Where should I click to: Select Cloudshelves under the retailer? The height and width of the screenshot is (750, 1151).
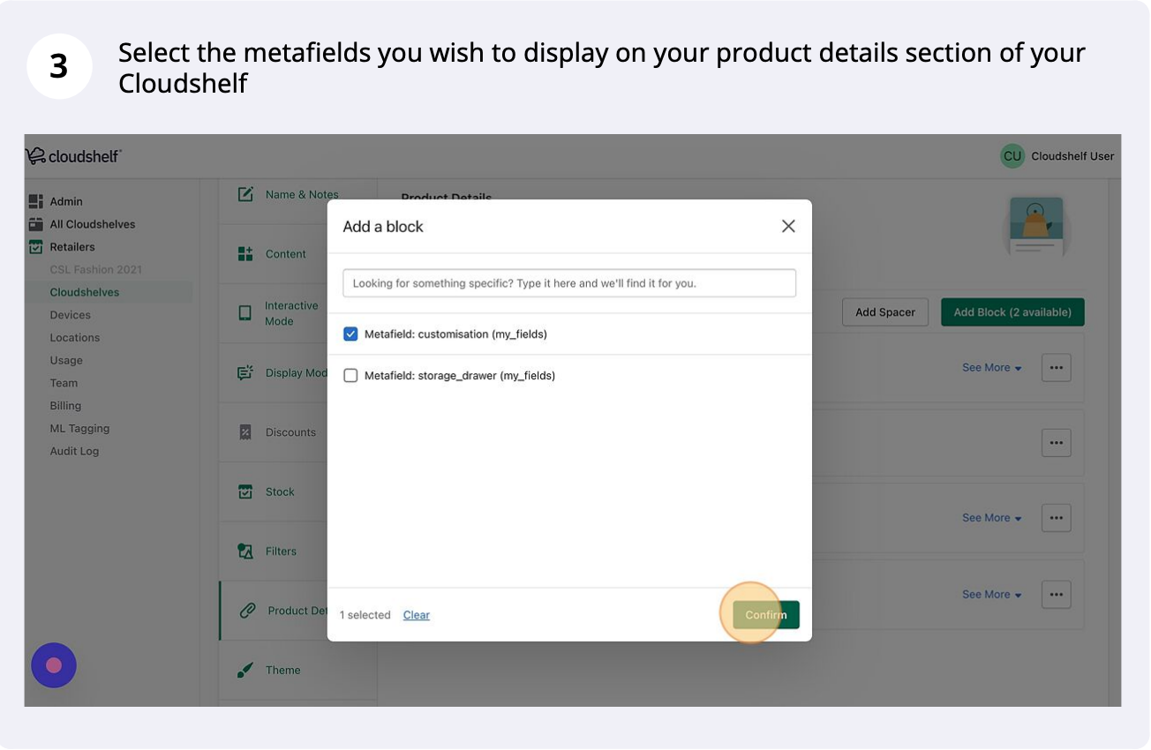(85, 292)
